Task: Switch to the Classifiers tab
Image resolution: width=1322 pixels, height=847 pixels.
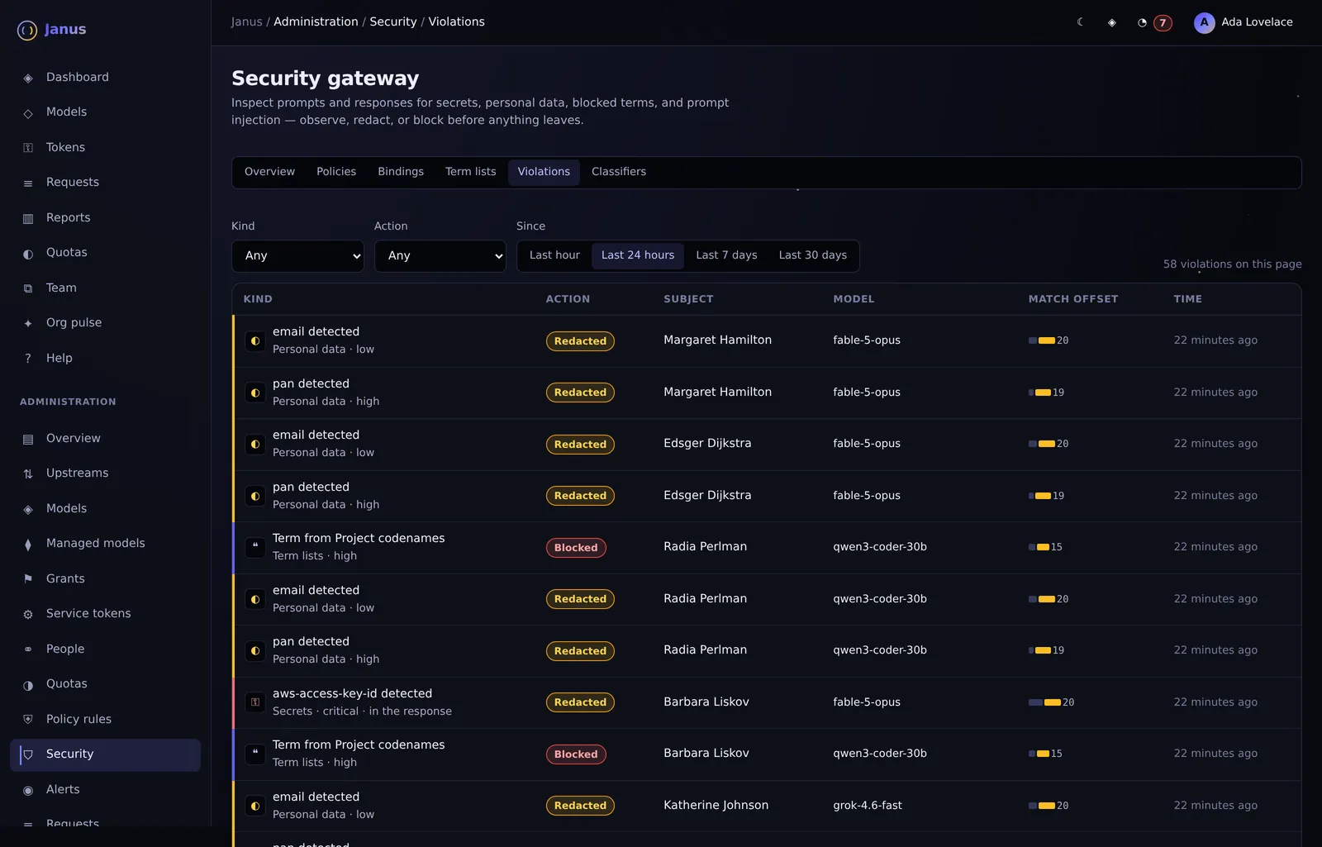Action: tap(619, 172)
